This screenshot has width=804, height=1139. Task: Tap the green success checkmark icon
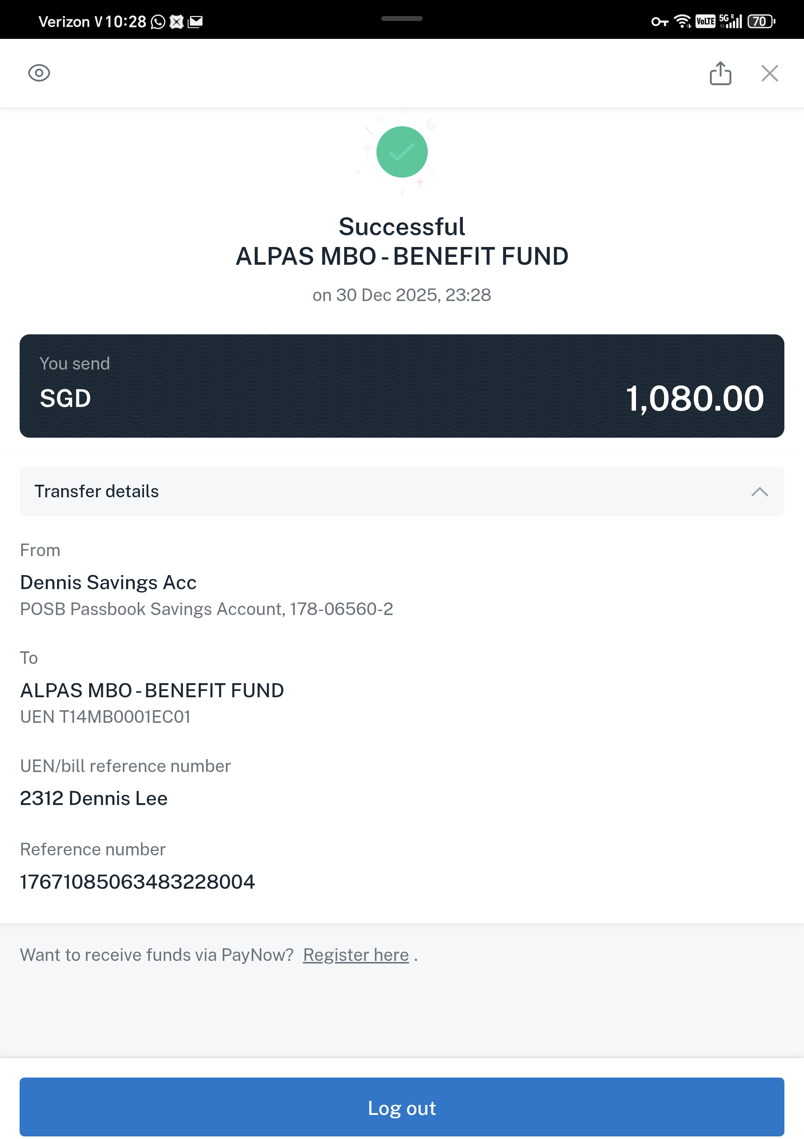point(402,152)
